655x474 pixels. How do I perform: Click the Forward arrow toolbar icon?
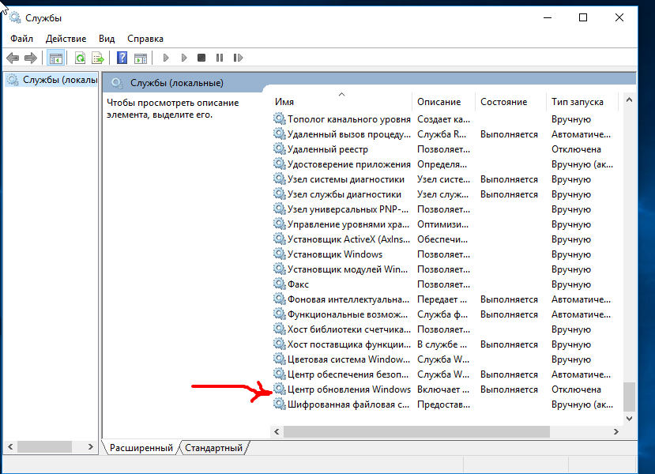coord(31,58)
